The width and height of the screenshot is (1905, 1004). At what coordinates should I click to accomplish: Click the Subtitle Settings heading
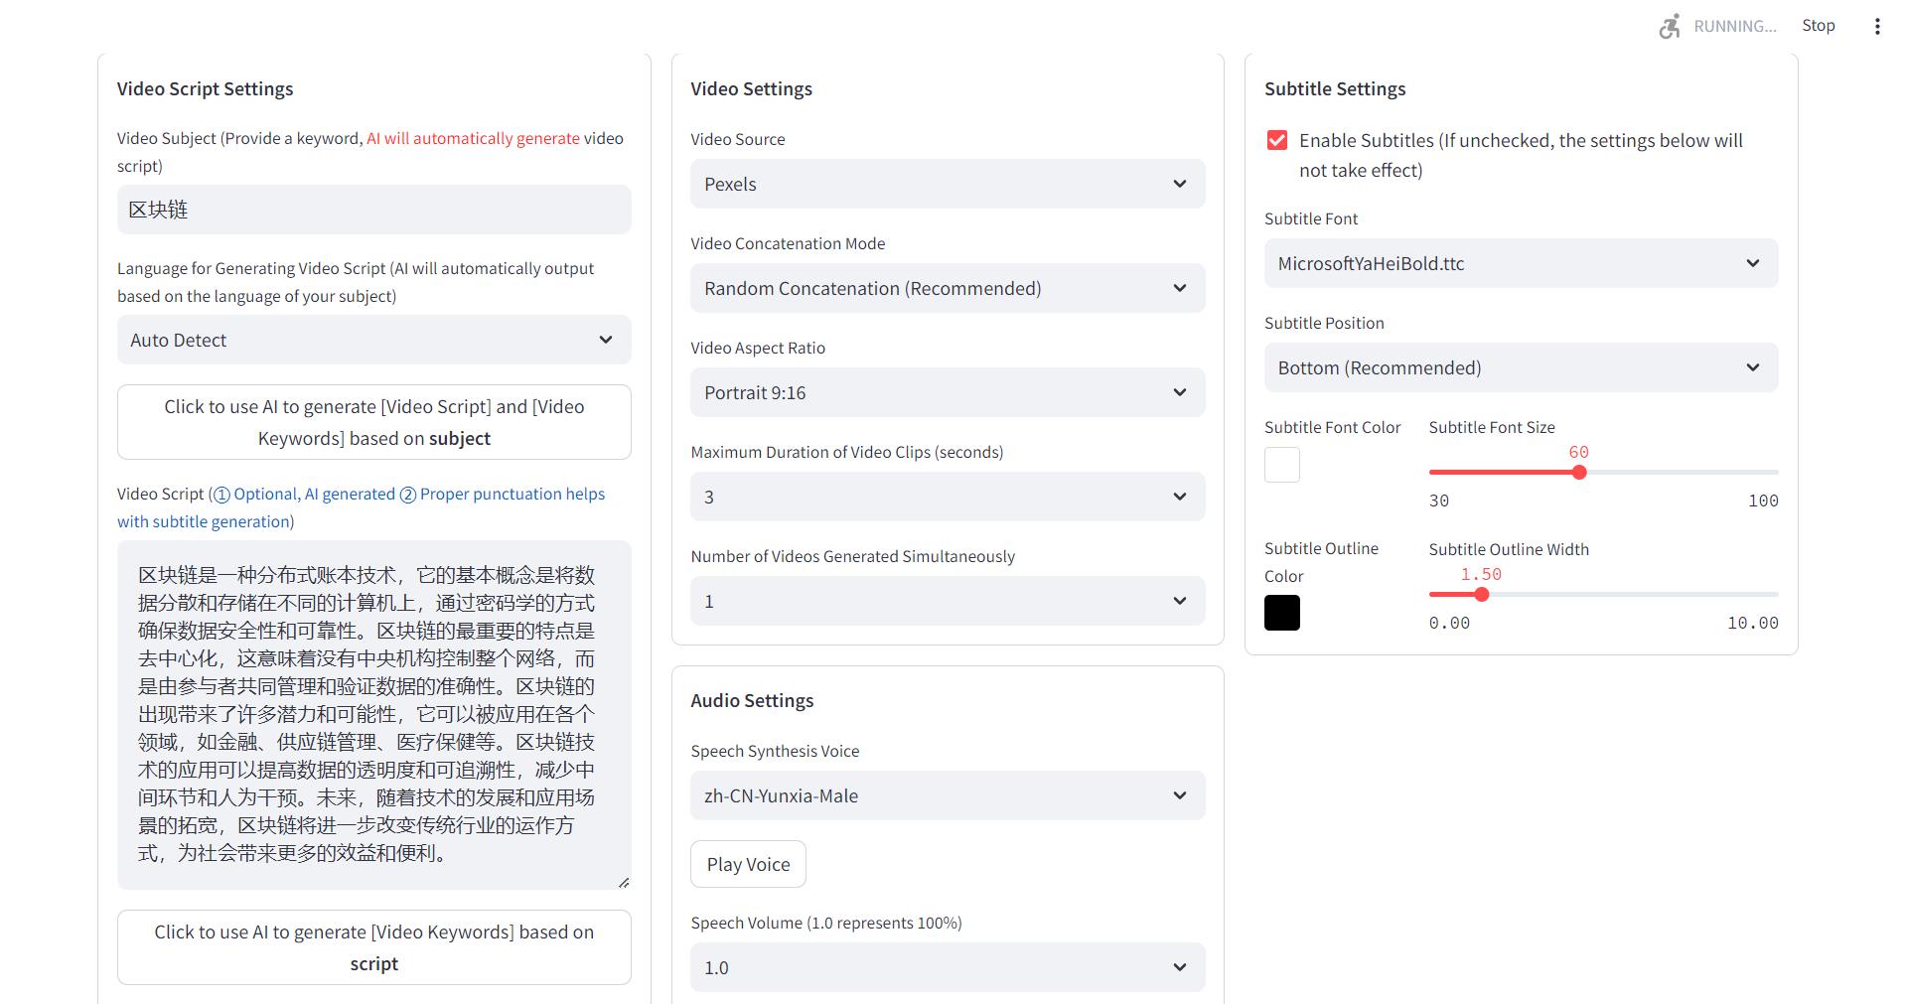click(x=1335, y=88)
